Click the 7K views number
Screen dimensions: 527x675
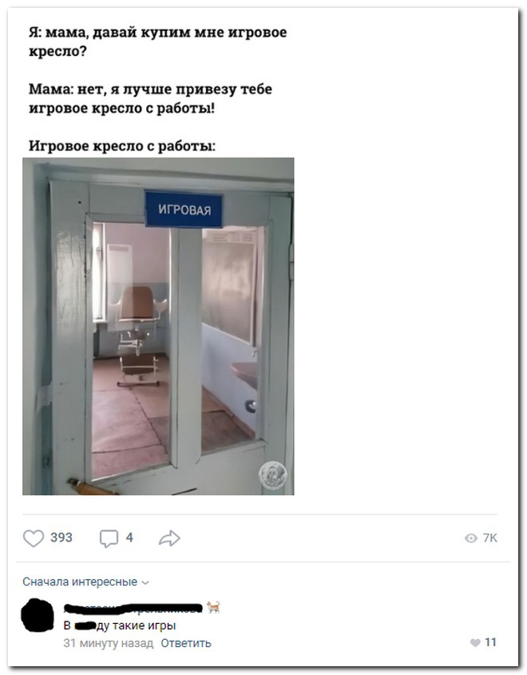point(490,538)
